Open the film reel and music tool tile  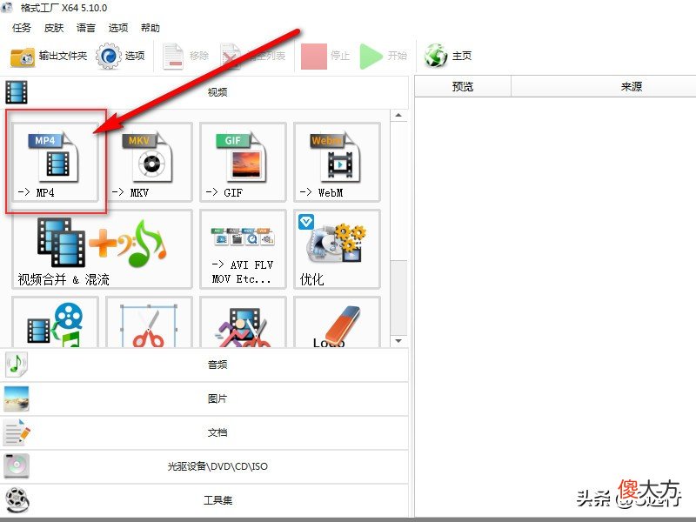point(55,322)
